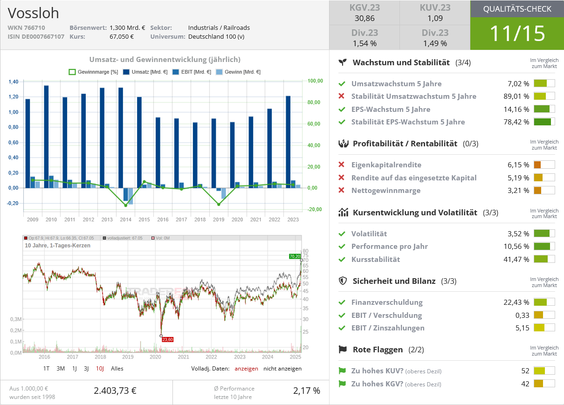Click the black flag icon beside Rote Flaggen
Viewport: 564px width, 405px height.
(x=343, y=350)
